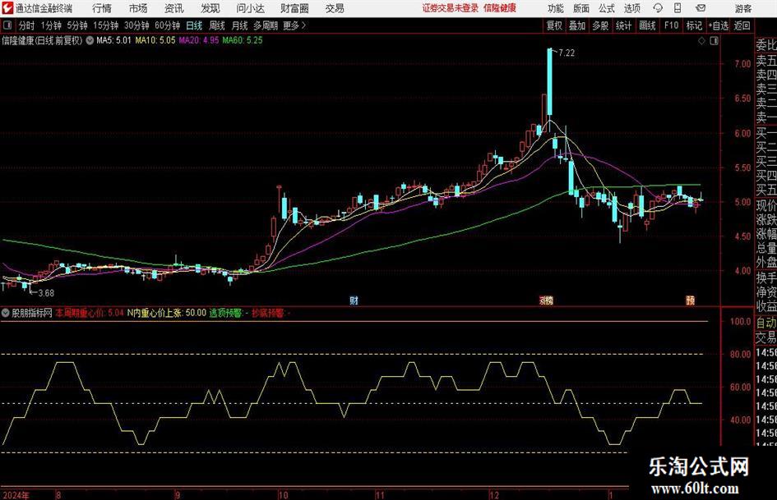Image resolution: width=777 pixels, height=500 pixels.
Task: Open the 版面 menu
Action: (x=580, y=8)
